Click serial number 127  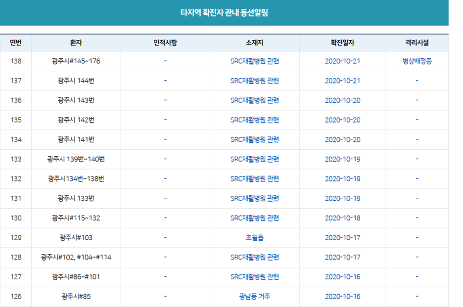[x=16, y=277]
